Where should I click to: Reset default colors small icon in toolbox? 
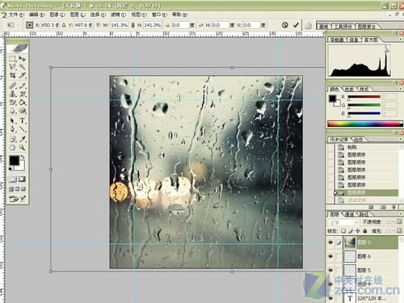11,169
